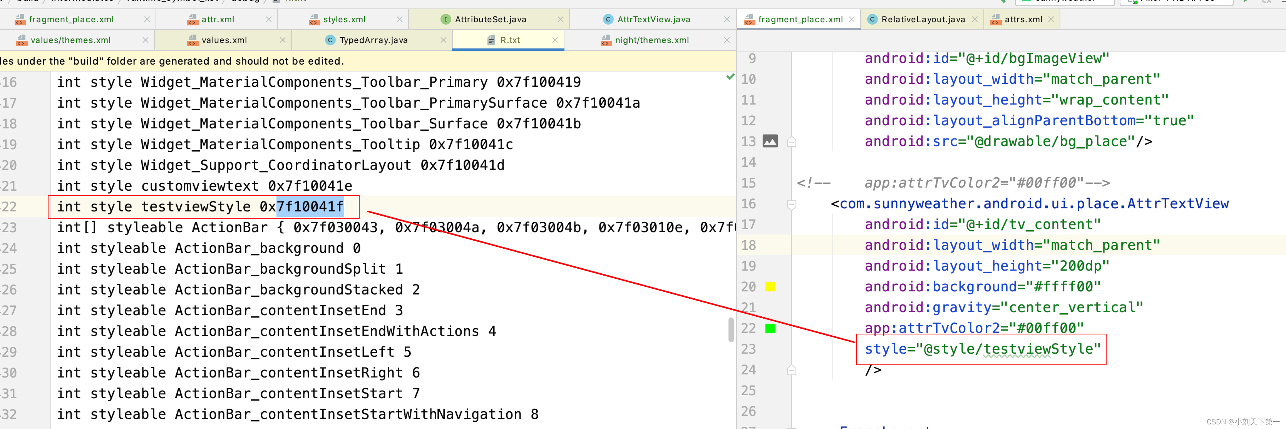Click the class icon on TypedArray.java tab
Viewport: 1286px width, 429px height.
click(x=330, y=40)
